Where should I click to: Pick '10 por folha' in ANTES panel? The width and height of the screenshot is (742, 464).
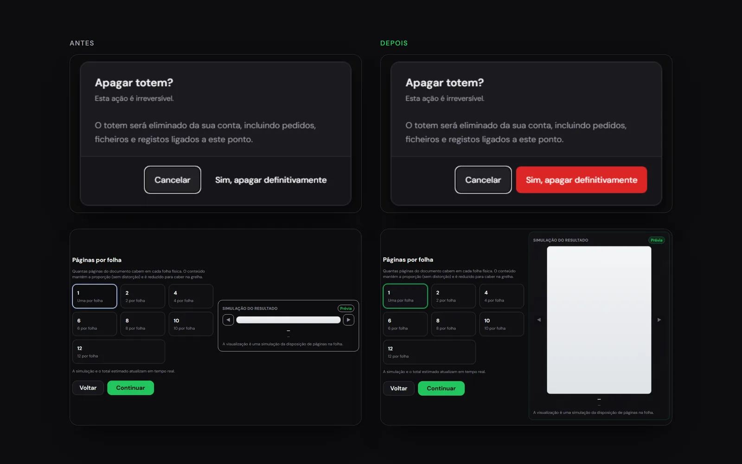191,324
